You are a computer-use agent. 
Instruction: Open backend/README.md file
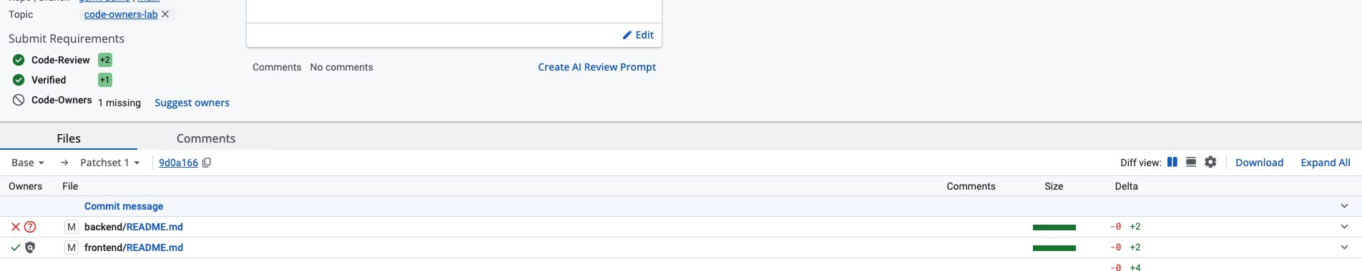click(134, 227)
